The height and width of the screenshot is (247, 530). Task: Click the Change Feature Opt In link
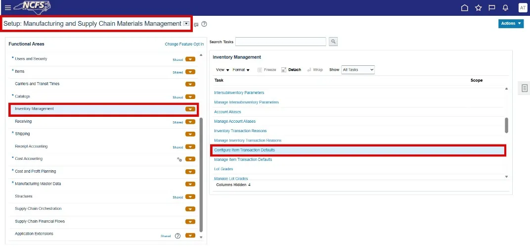(x=184, y=44)
